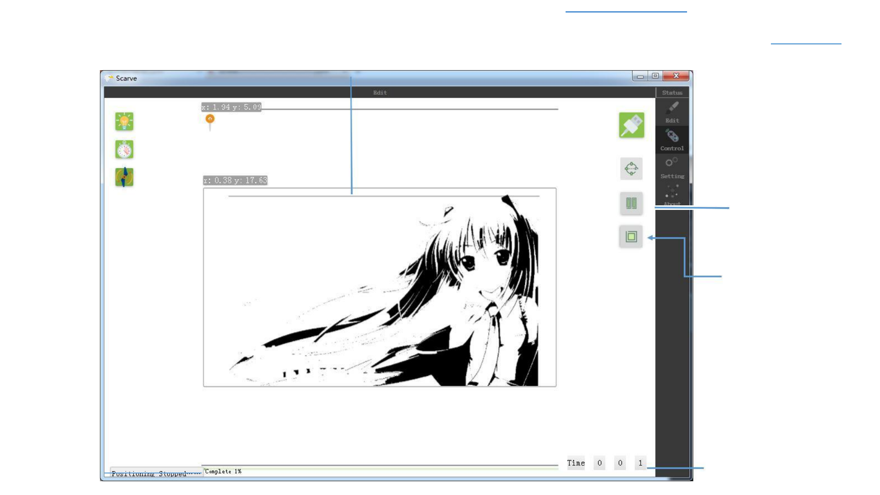
Task: Click the crosshair positioning icon
Action: click(631, 169)
